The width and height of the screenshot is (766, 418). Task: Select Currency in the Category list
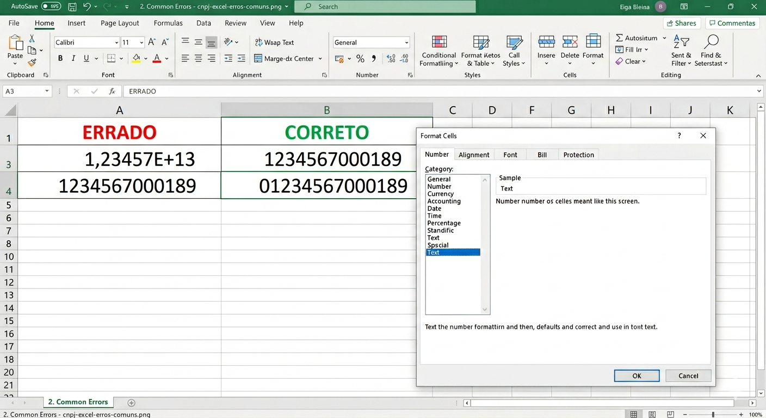[x=440, y=194]
